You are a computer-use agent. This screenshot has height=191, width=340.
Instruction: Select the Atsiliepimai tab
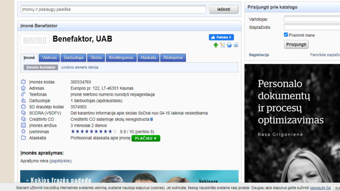(x=173, y=58)
